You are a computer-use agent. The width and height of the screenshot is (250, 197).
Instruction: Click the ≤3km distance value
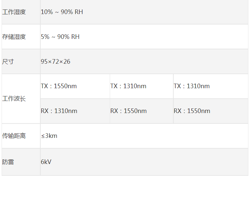click(49, 136)
